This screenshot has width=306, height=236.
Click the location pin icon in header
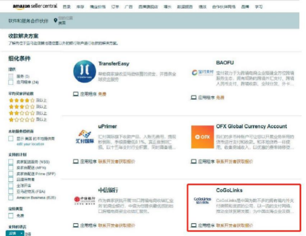pyautogui.click(x=55, y=20)
